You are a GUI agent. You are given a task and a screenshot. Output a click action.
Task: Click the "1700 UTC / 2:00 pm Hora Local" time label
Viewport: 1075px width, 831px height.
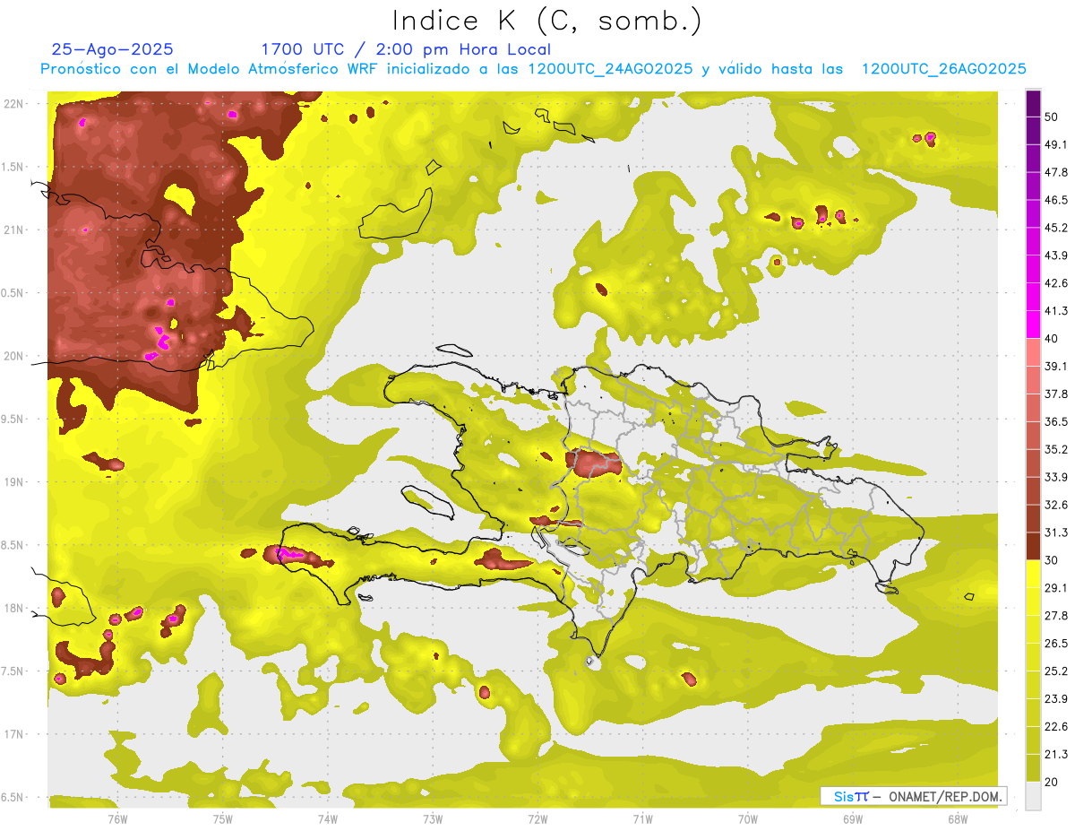pos(405,49)
